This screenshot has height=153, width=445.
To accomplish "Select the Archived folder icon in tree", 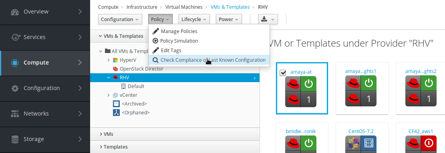I will coord(116,104).
